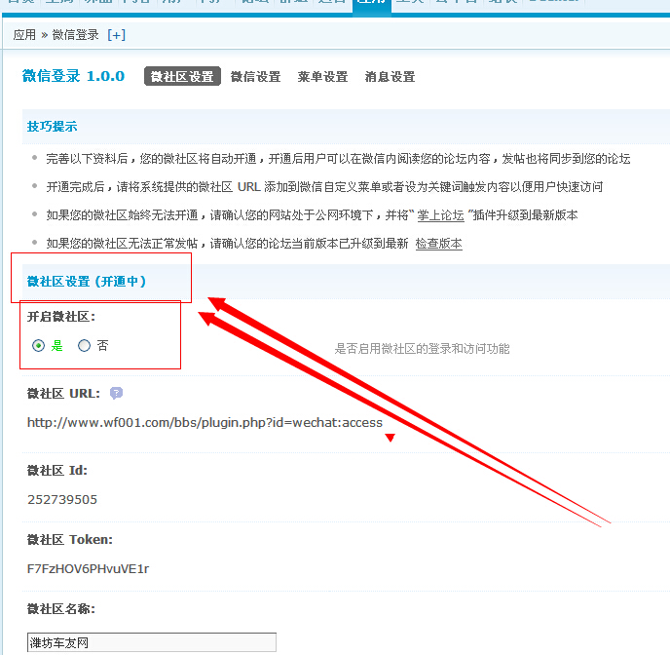The width and height of the screenshot is (670, 655).
Task: Click the 技巧提示 heading
Action: coord(53,126)
